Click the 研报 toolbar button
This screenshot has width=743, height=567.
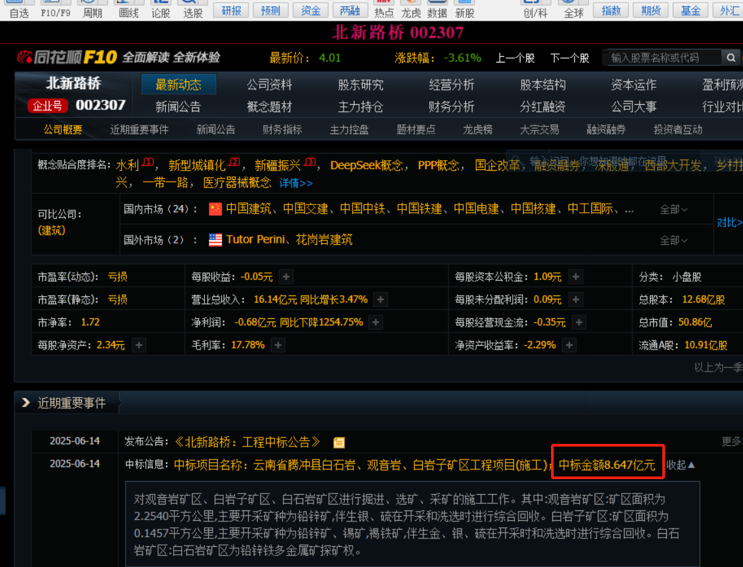231,10
